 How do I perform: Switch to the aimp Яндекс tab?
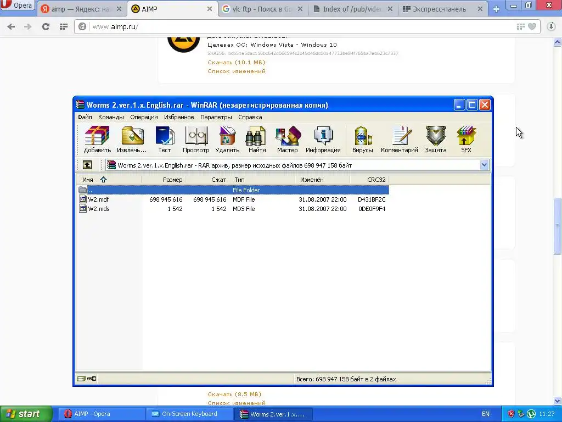tap(80, 9)
